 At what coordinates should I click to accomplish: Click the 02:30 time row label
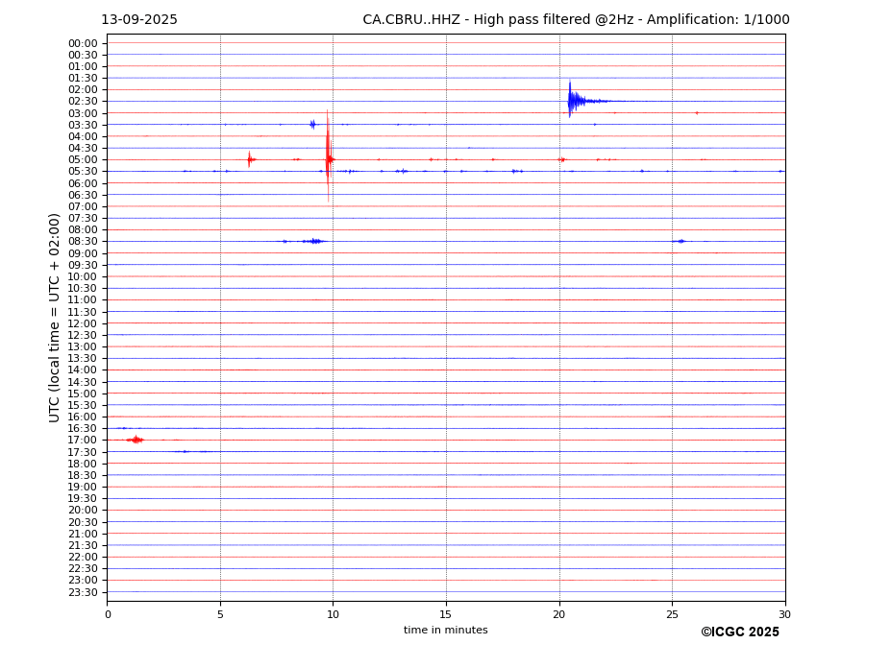point(83,101)
